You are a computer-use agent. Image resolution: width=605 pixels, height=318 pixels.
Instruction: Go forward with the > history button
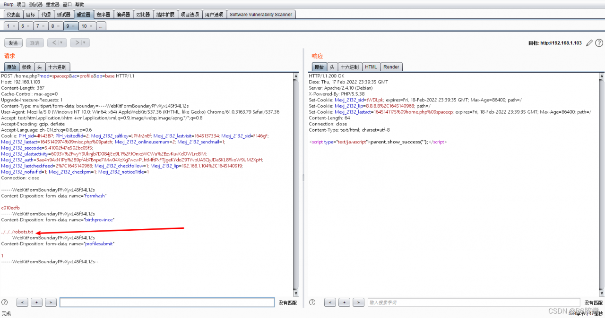click(77, 43)
